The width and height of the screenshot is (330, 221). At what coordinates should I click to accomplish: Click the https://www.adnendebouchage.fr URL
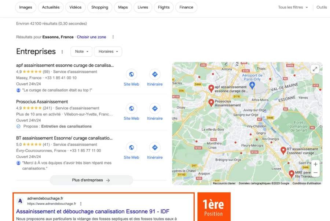click(x=52, y=203)
